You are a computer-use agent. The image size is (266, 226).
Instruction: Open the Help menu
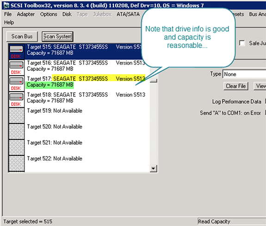(9, 22)
